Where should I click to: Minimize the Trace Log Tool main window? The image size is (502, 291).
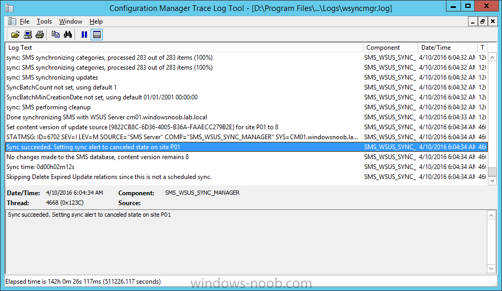pyautogui.click(x=453, y=6)
